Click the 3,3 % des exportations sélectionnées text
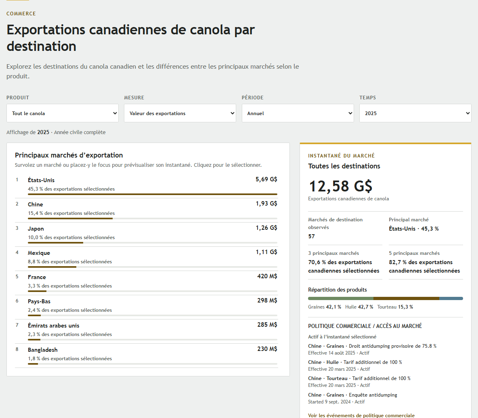478x418 pixels. (x=70, y=286)
